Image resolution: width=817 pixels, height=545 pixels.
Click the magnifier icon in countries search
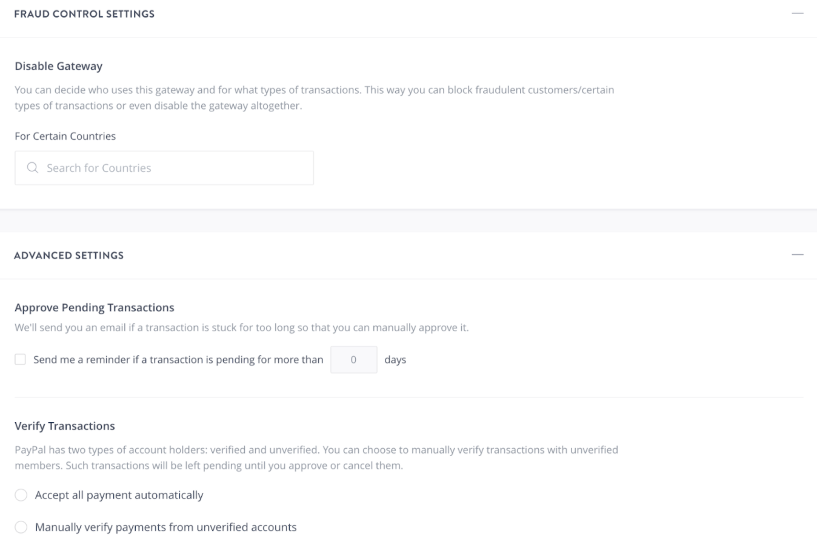click(33, 168)
